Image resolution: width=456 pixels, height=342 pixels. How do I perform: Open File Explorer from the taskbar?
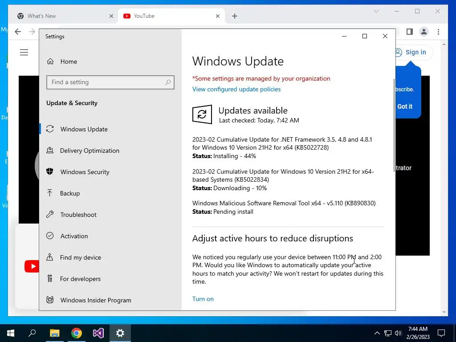point(54,333)
